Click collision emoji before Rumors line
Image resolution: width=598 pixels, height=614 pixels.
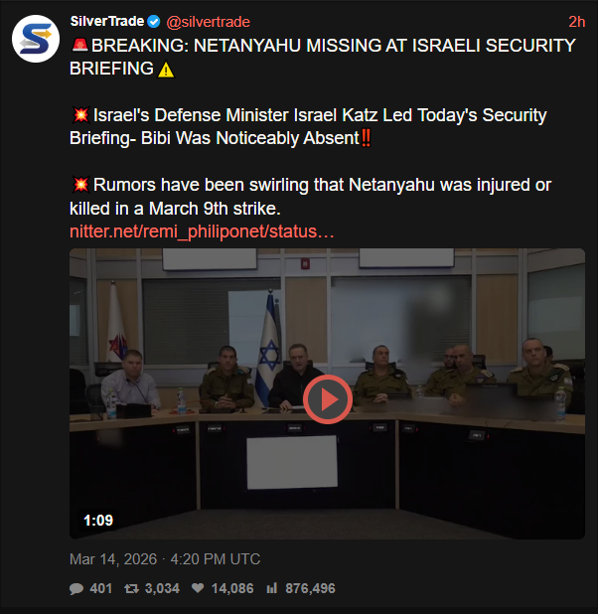coord(81,185)
